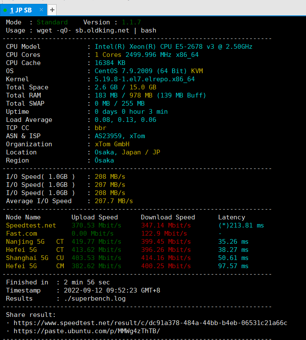Click timestamp '2022-09-12 09:52:23 GMT+8'
The image size is (306, 340).
click(112, 290)
